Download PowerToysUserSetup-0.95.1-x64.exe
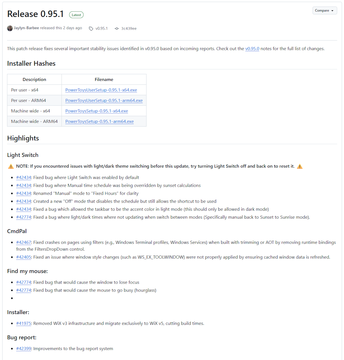Viewport: 344px width, 360px height. click(101, 90)
